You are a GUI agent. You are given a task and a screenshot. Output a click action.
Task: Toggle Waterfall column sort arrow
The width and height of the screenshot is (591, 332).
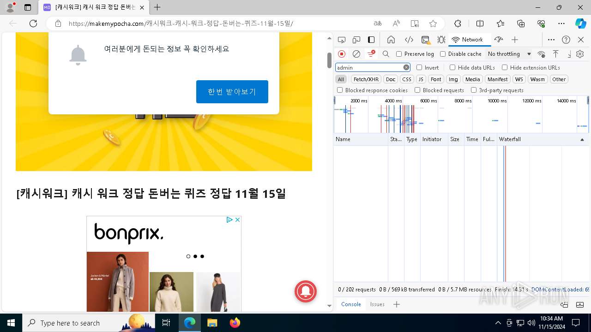pyautogui.click(x=582, y=139)
